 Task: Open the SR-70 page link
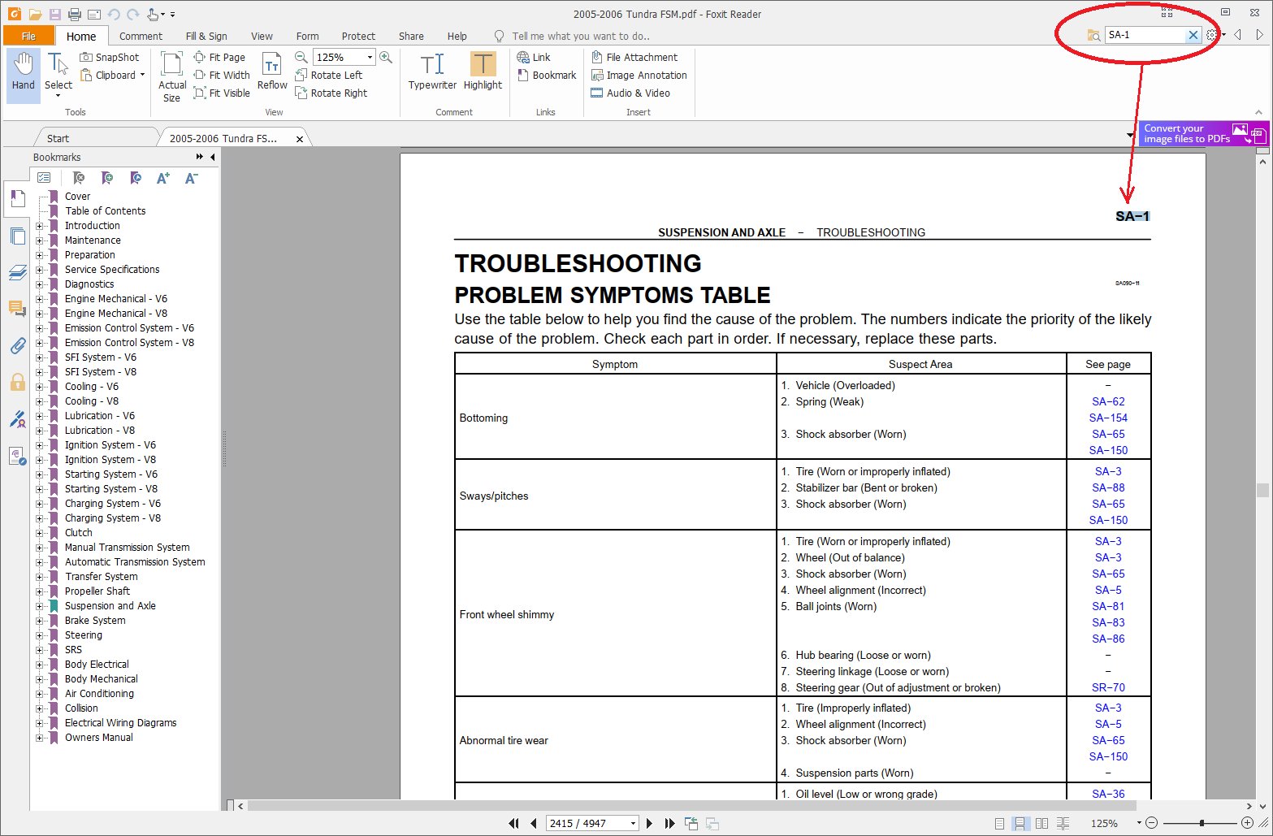point(1108,687)
